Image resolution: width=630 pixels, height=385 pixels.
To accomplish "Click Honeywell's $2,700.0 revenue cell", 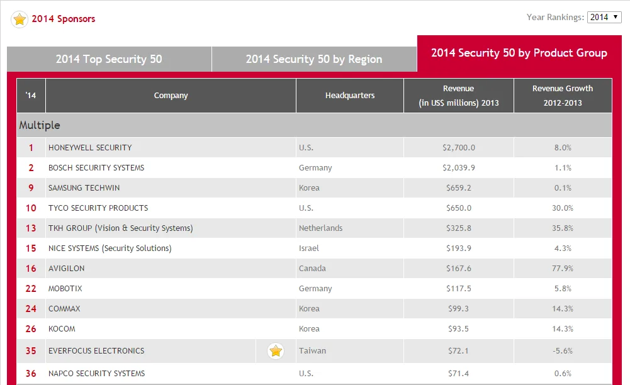I will point(458,148).
